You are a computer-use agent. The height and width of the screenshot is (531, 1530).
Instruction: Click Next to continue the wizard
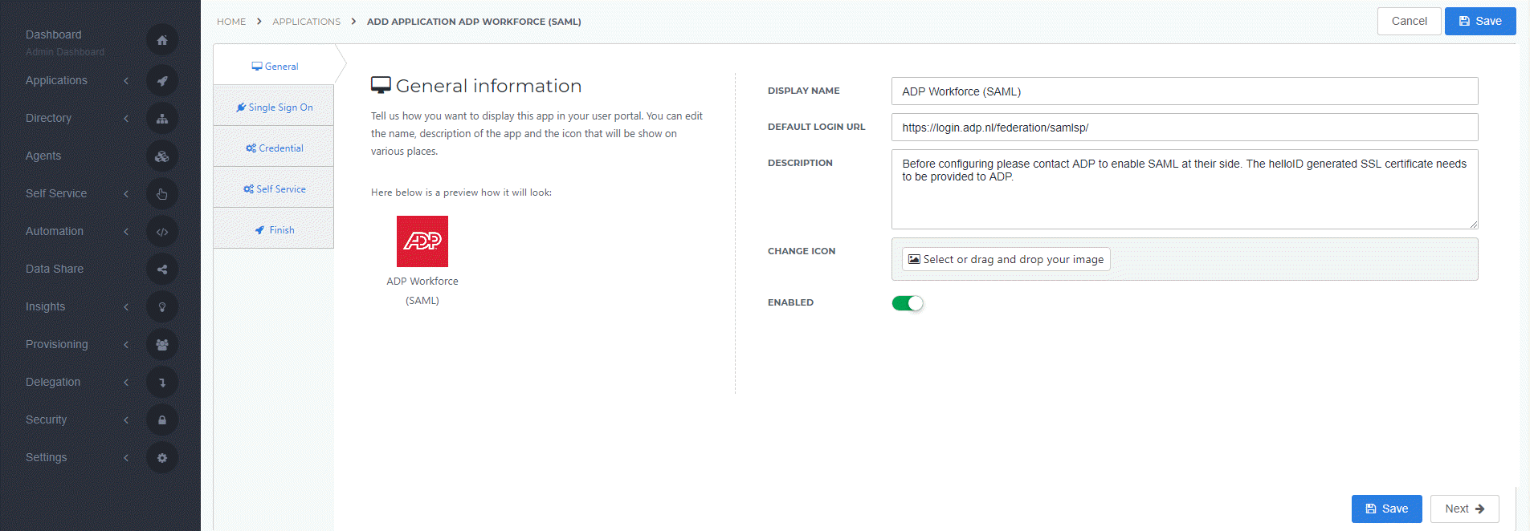click(1465, 509)
